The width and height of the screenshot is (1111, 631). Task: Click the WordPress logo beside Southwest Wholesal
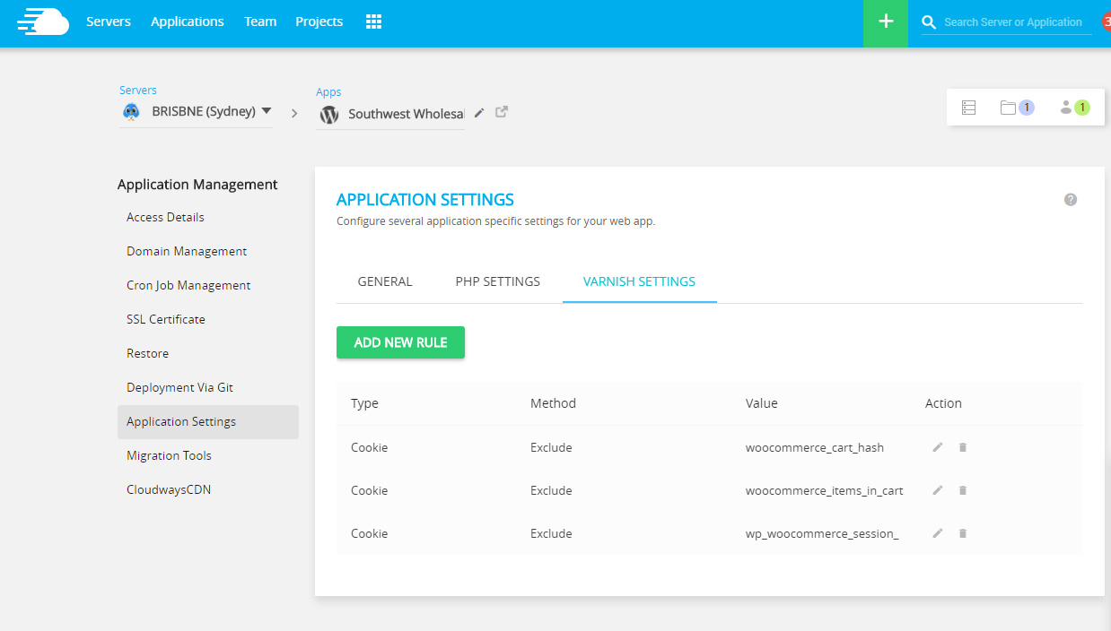329,114
